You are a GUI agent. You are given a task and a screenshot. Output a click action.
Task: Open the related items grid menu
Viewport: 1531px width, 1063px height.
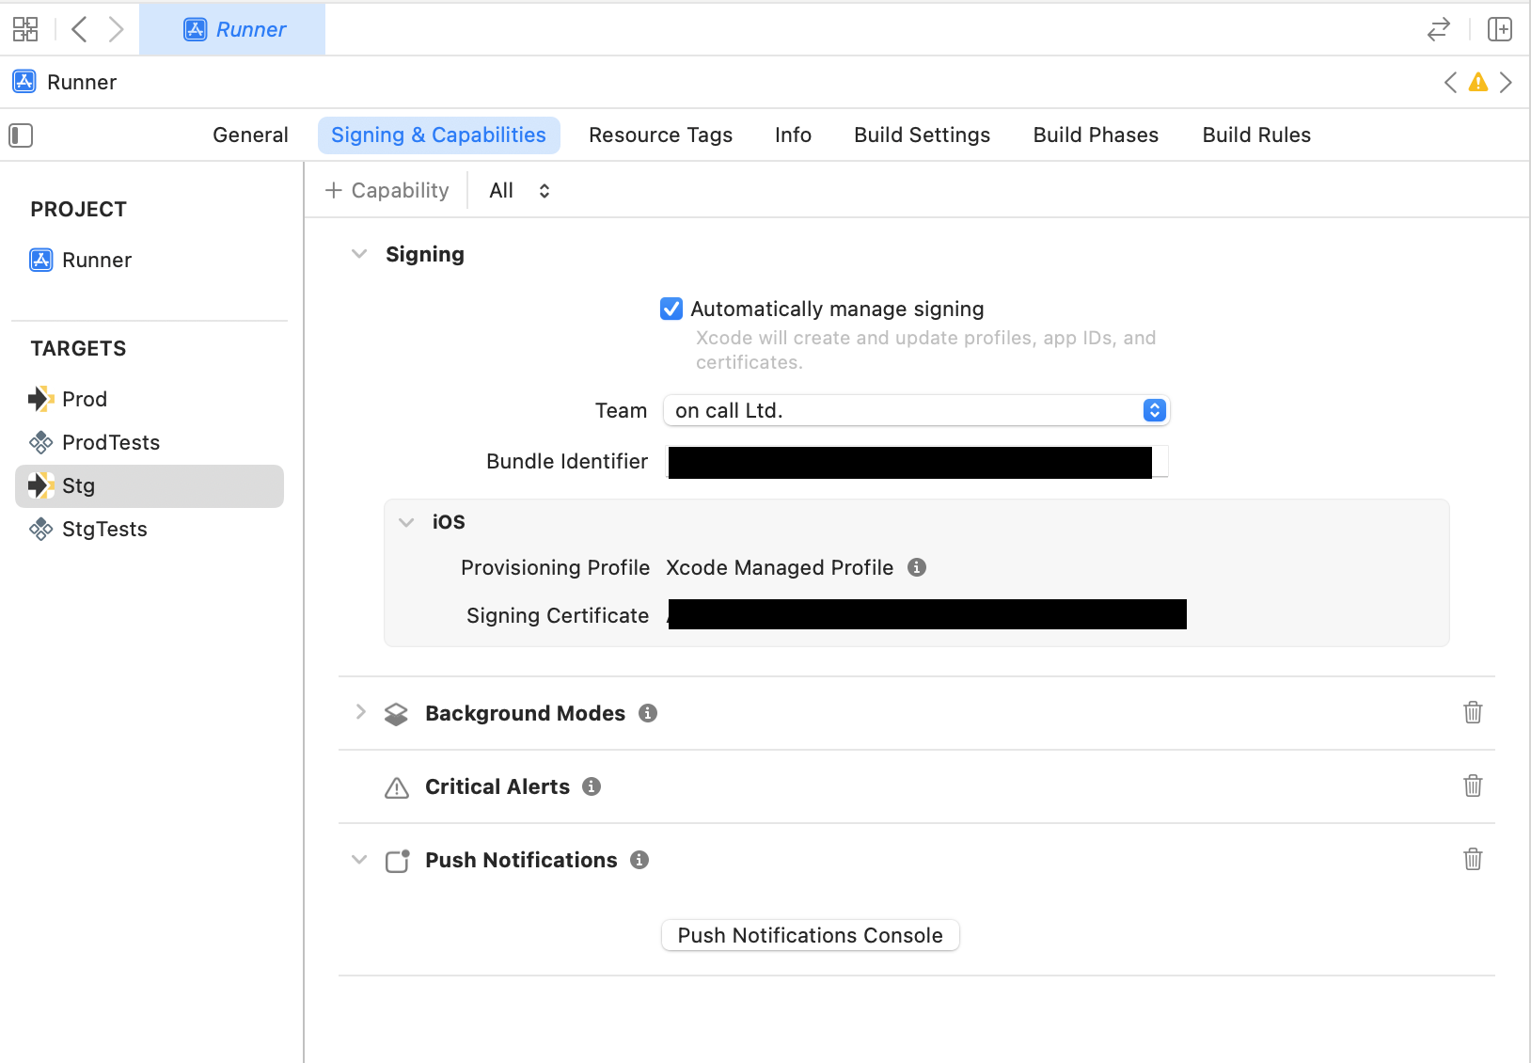[25, 29]
